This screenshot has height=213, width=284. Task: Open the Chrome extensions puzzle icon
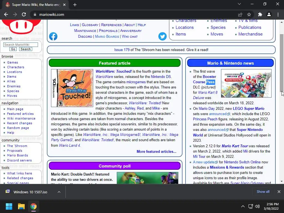coord(260,14)
